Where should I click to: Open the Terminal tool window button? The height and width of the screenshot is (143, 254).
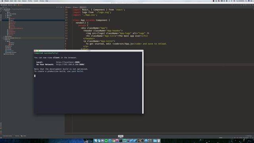16,136
